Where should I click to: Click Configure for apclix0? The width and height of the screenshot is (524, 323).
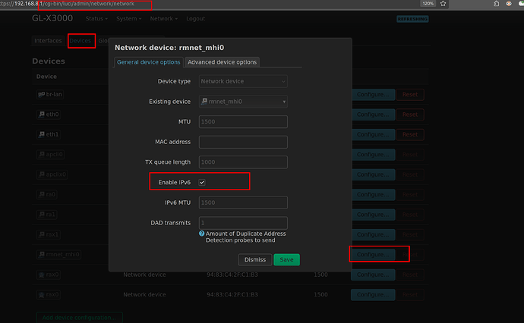tap(373, 174)
